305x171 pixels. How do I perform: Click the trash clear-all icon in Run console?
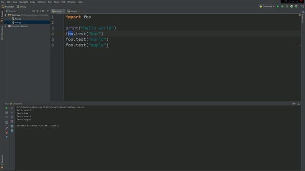pos(12,131)
